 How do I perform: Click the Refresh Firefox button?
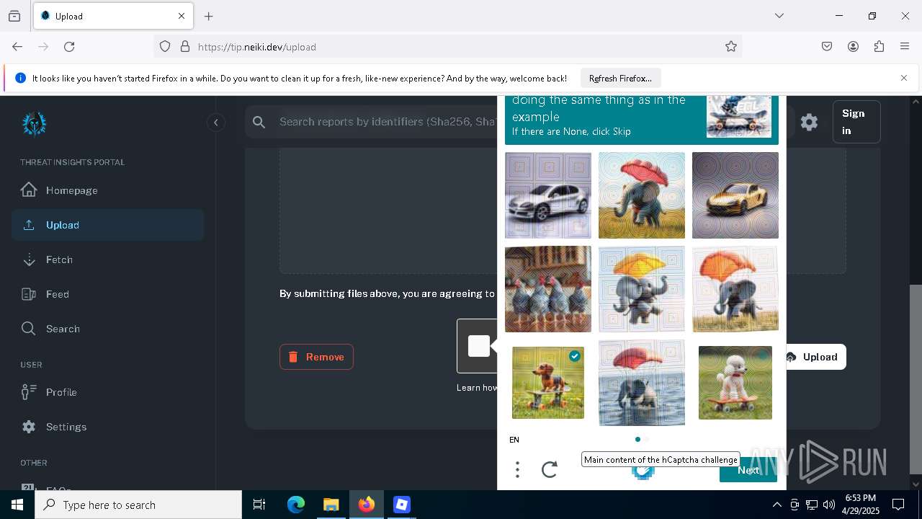click(x=620, y=78)
